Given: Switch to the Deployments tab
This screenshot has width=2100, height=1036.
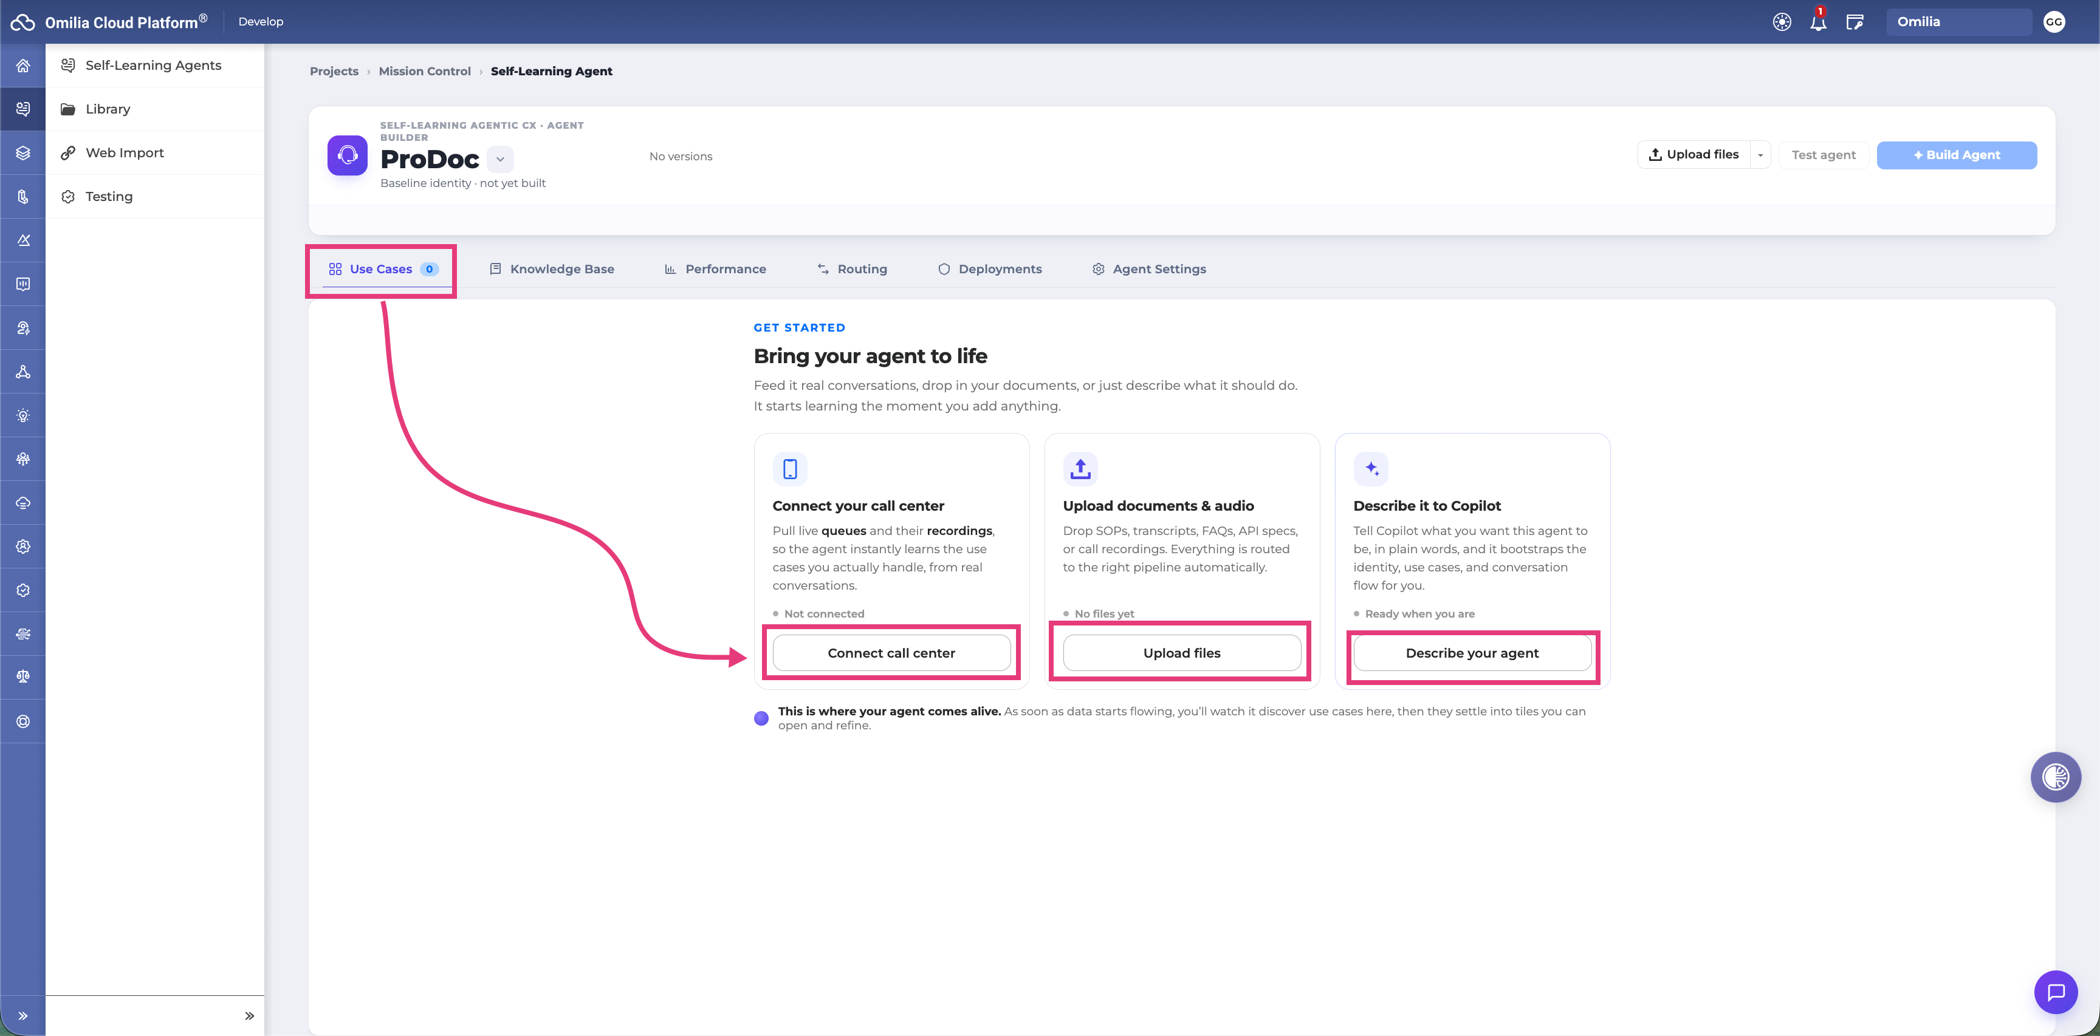Looking at the screenshot, I should pos(990,269).
